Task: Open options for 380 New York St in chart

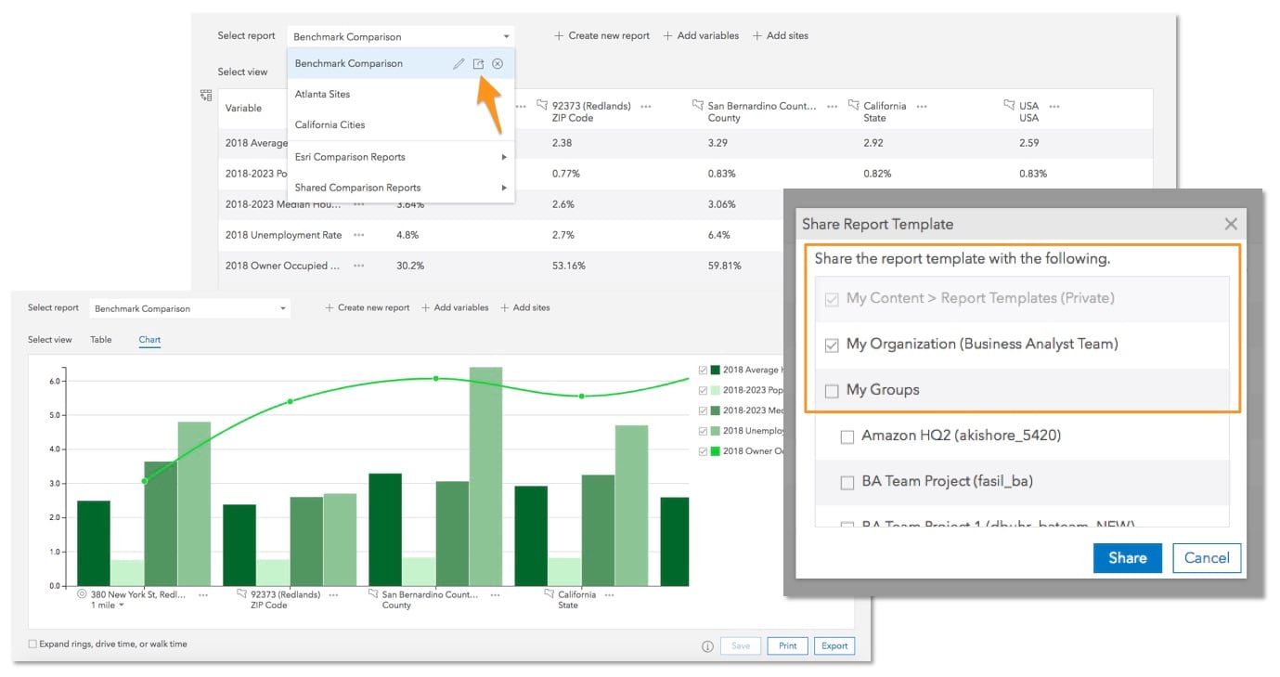Action: 202,594
